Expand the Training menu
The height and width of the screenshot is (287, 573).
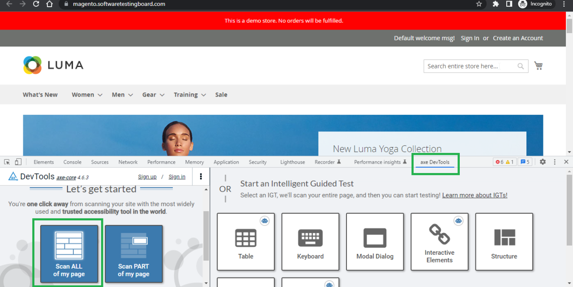click(189, 95)
